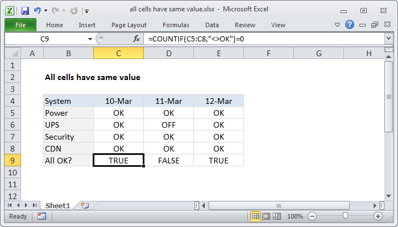Screen dimensions: 398x227
Task: Switch to Normal view
Action: point(256,216)
